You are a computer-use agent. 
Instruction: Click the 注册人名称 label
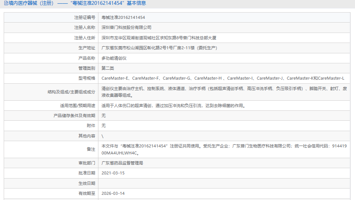pos(85,27)
